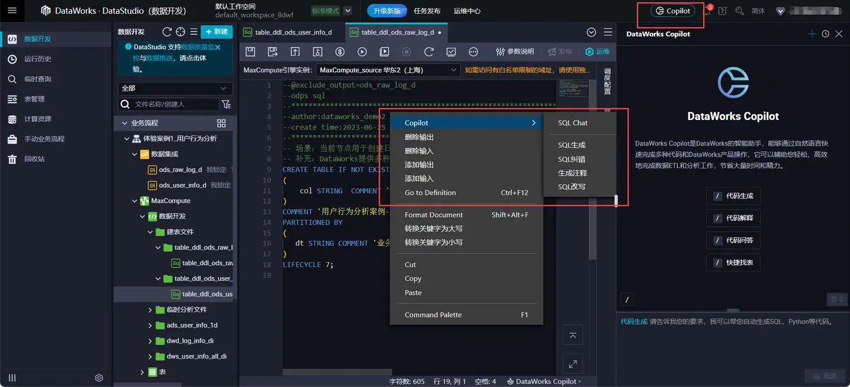
Task: Click the lock/steal-edit toolbar icon
Action: (x=318, y=52)
